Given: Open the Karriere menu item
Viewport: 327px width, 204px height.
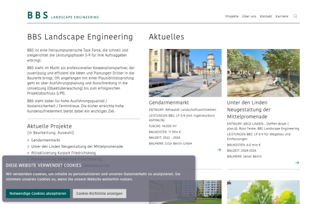Looking at the screenshot, I should [282, 16].
